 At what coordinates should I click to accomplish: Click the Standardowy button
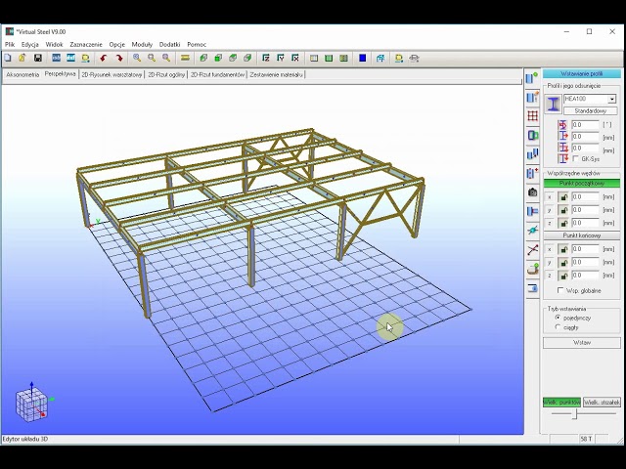coord(590,110)
